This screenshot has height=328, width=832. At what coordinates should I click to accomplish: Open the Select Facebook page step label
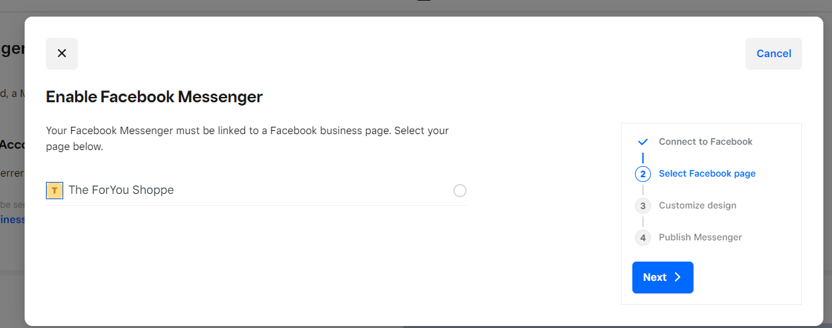[707, 174]
